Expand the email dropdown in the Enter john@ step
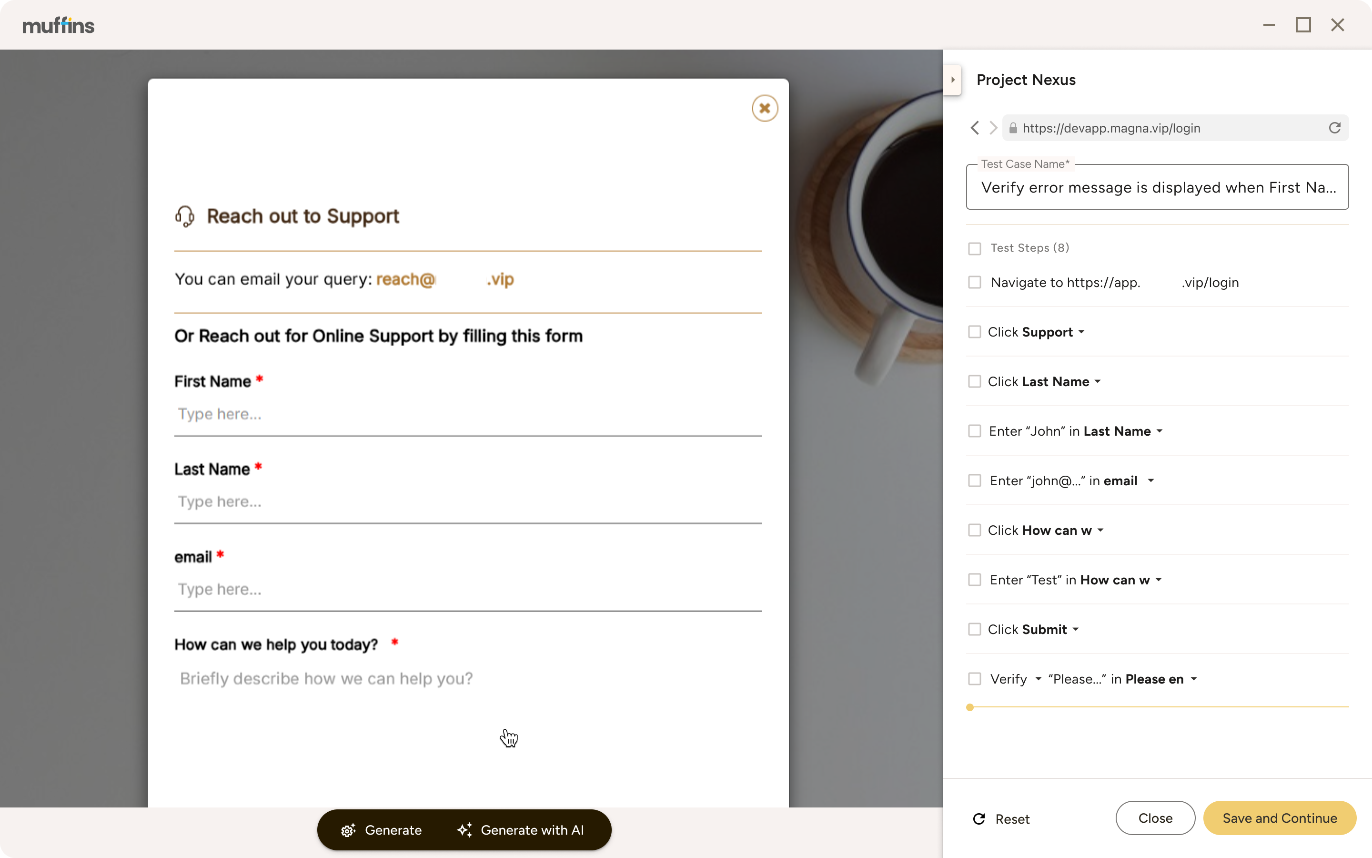This screenshot has width=1372, height=858. (1151, 480)
